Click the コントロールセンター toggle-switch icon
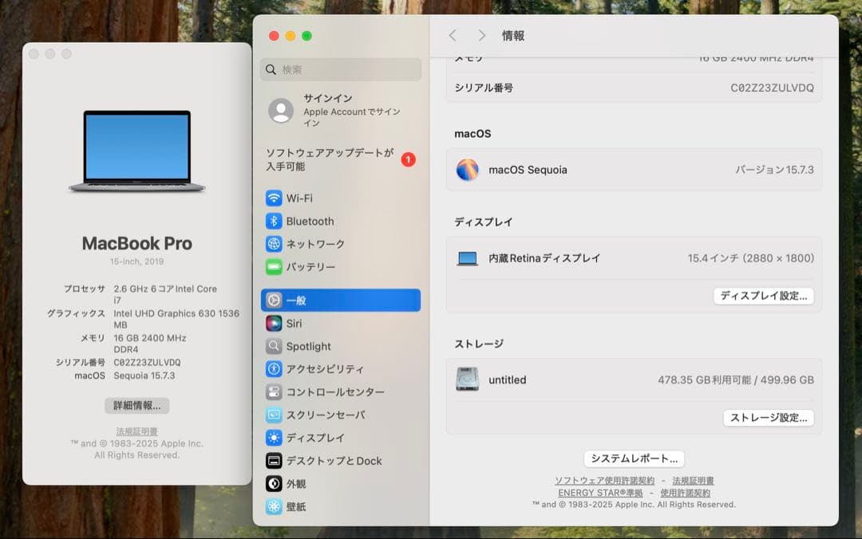862x539 pixels. tap(274, 391)
